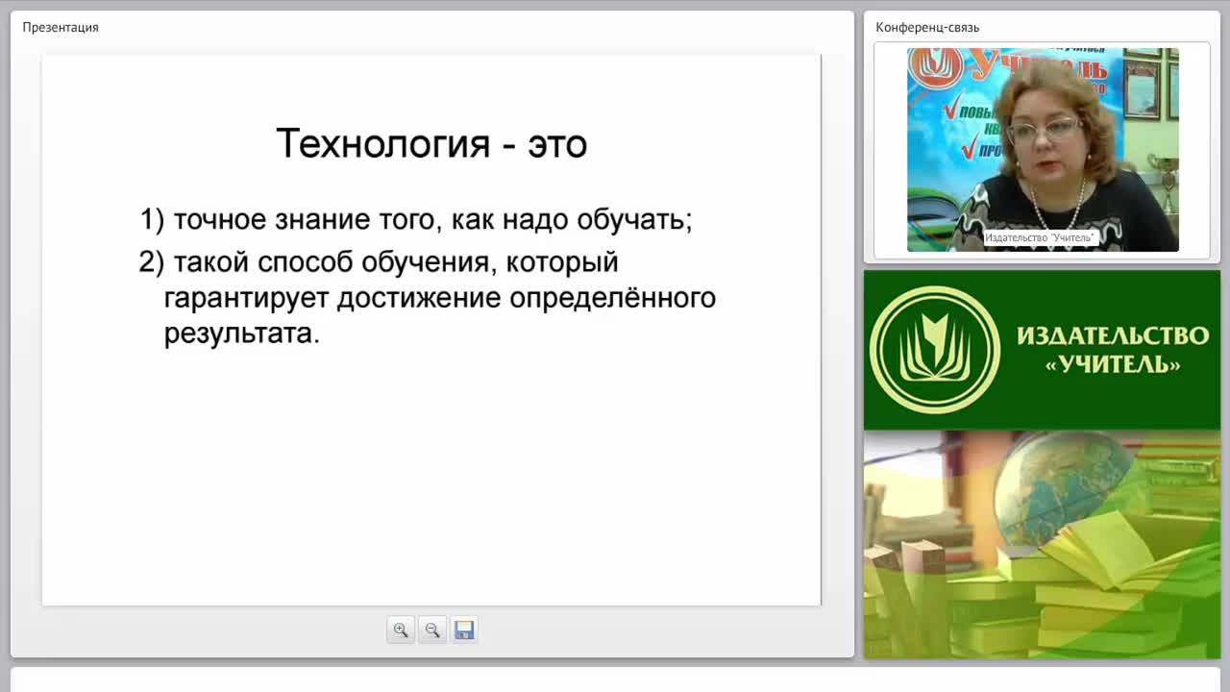Select the books and globe image
1230x692 pixels.
pos(1042,544)
